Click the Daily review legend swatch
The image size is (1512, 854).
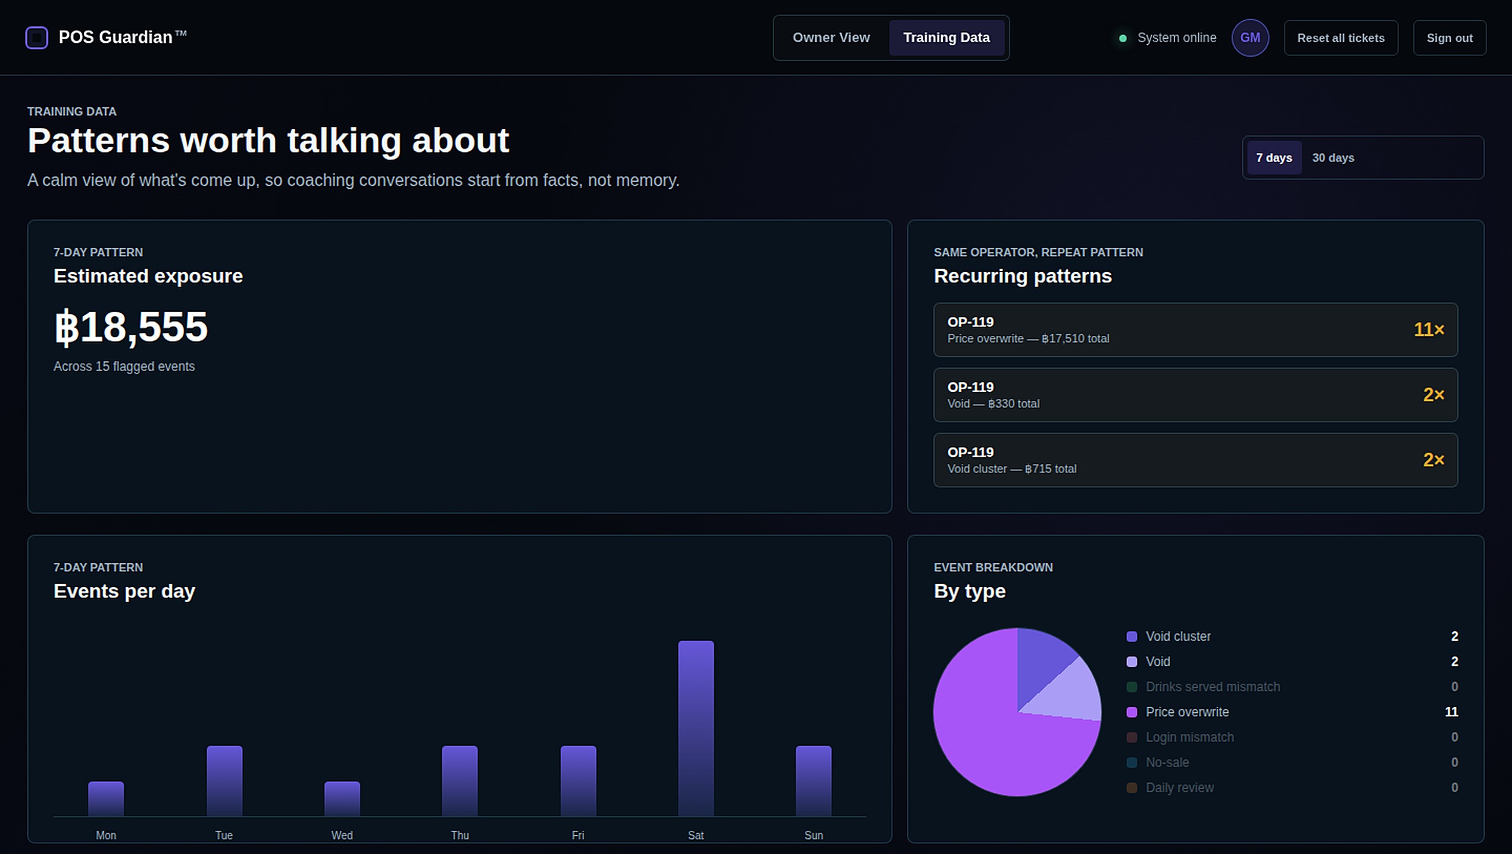point(1131,788)
